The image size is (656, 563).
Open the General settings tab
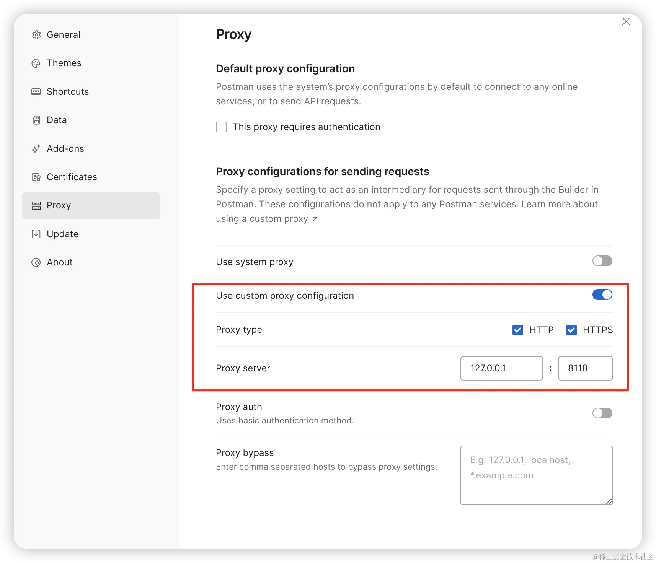click(x=91, y=35)
